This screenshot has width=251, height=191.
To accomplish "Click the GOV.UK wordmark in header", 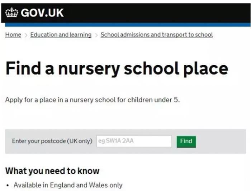I will tap(42, 13).
